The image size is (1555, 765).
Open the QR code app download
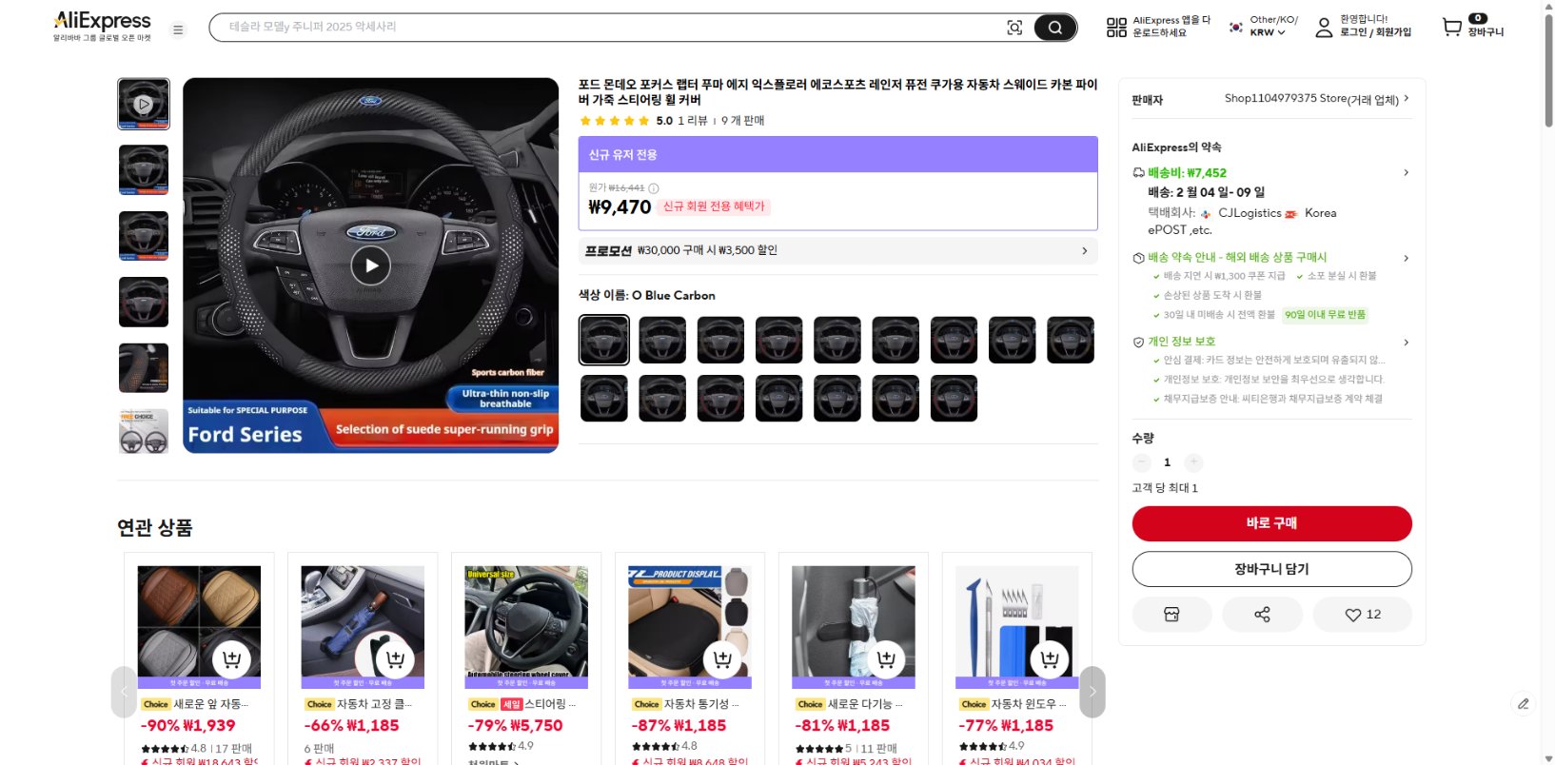click(1116, 28)
